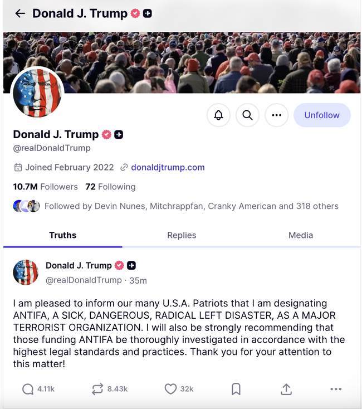The width and height of the screenshot is (362, 409).
Task: Bookmark the ANTIFA post
Action: click(236, 389)
